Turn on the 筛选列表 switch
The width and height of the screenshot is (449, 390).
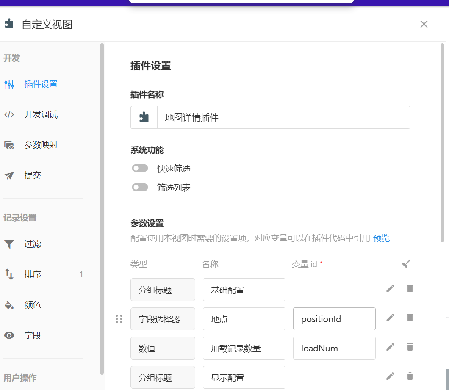[140, 187]
